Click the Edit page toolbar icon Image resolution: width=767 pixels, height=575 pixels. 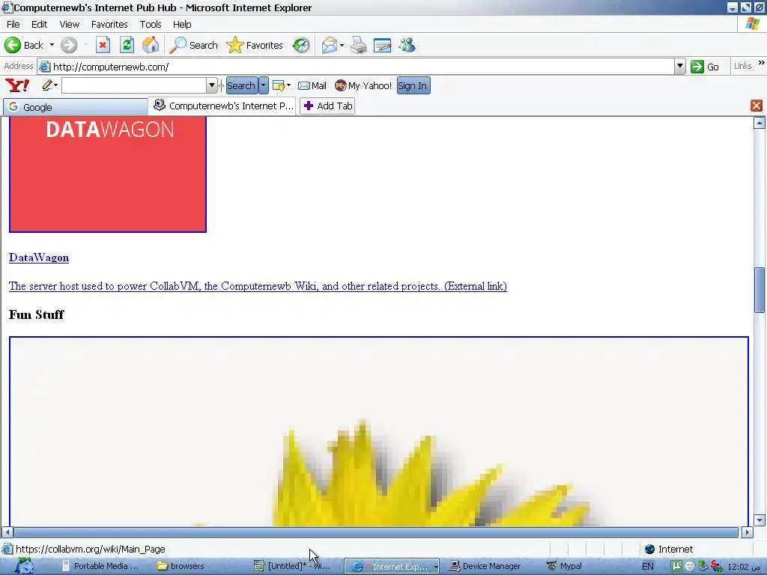(382, 46)
